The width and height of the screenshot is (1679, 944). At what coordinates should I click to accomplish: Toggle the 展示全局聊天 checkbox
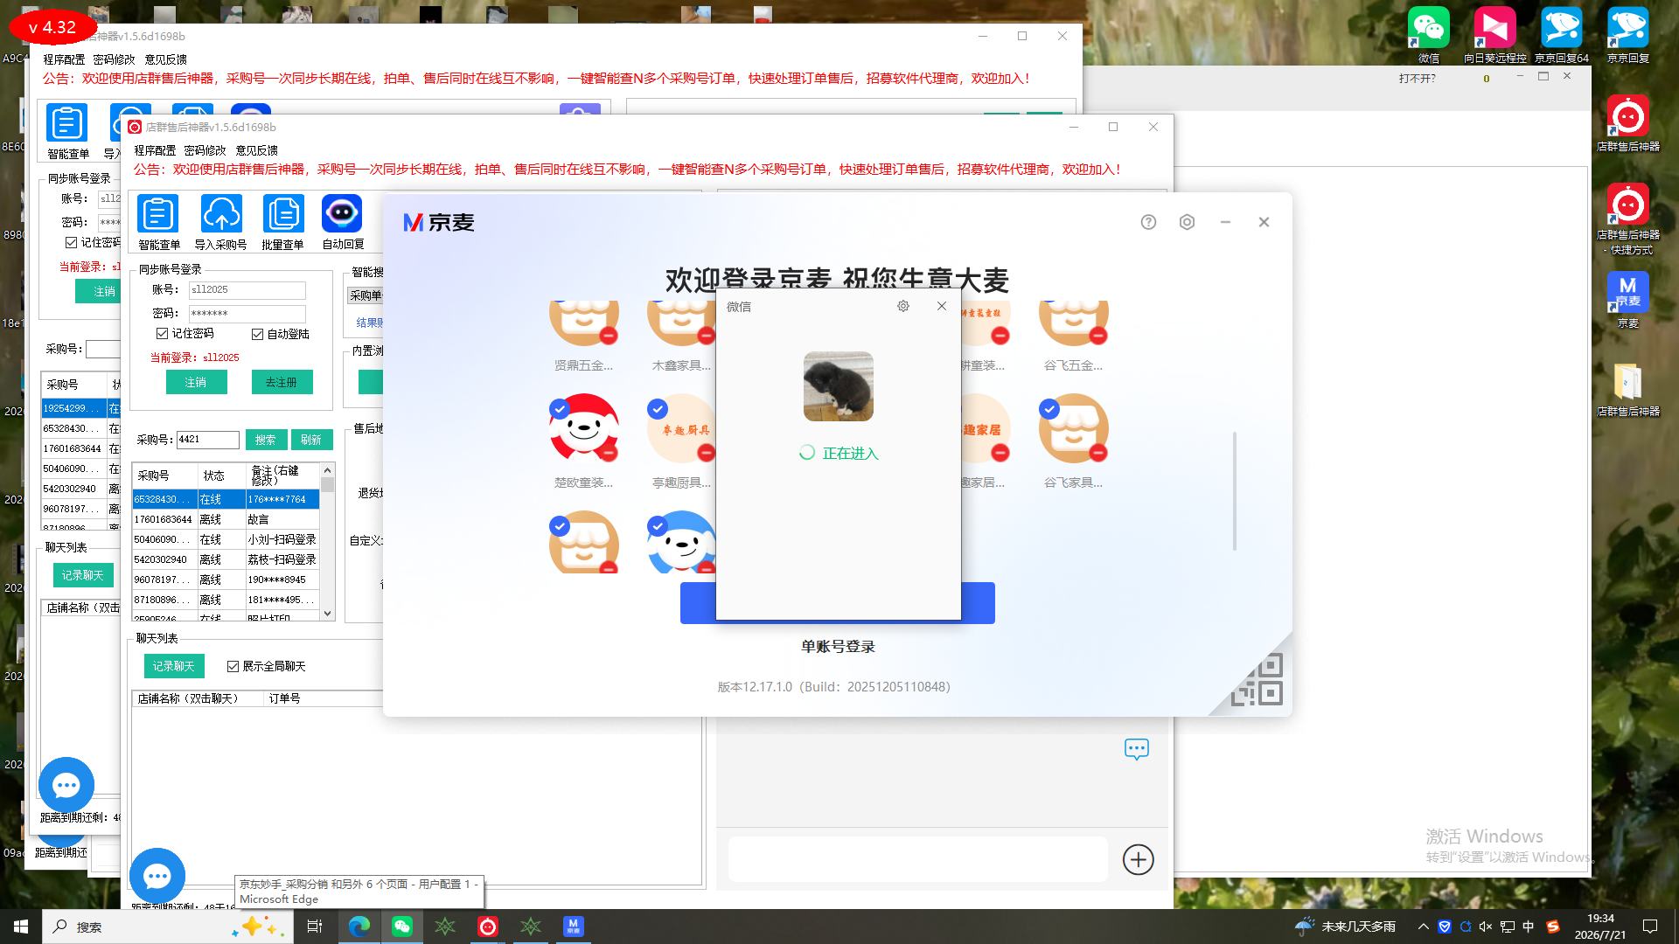(233, 666)
